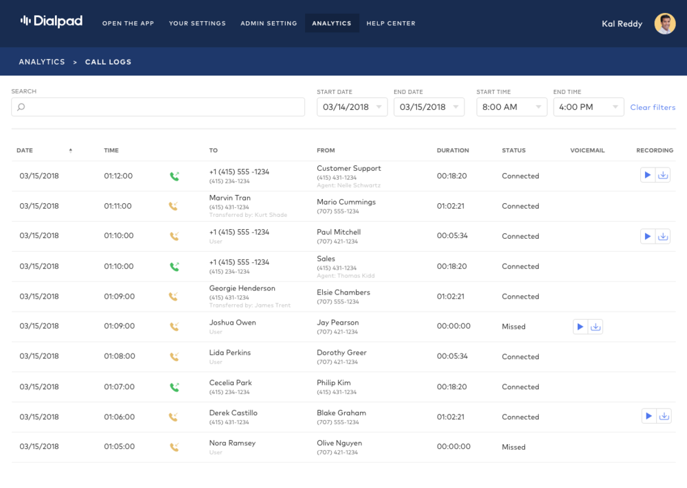The height and width of the screenshot is (488, 687).
Task: Click incoming call icon in Marvin Tran row
Action: coord(174,206)
